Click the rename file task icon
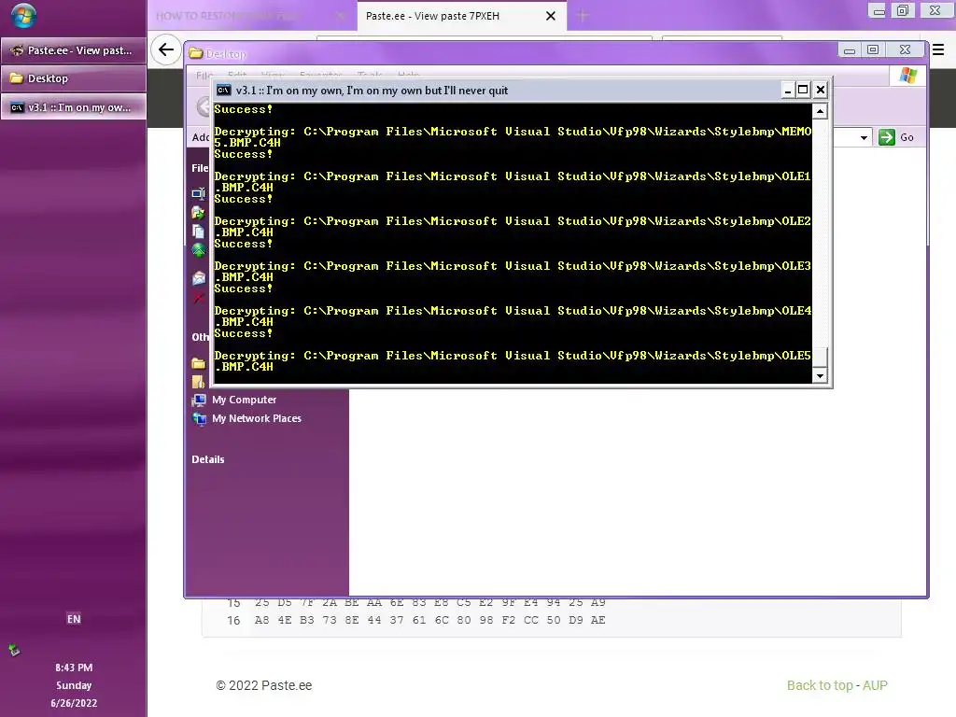The width and height of the screenshot is (956, 717). pos(199,194)
